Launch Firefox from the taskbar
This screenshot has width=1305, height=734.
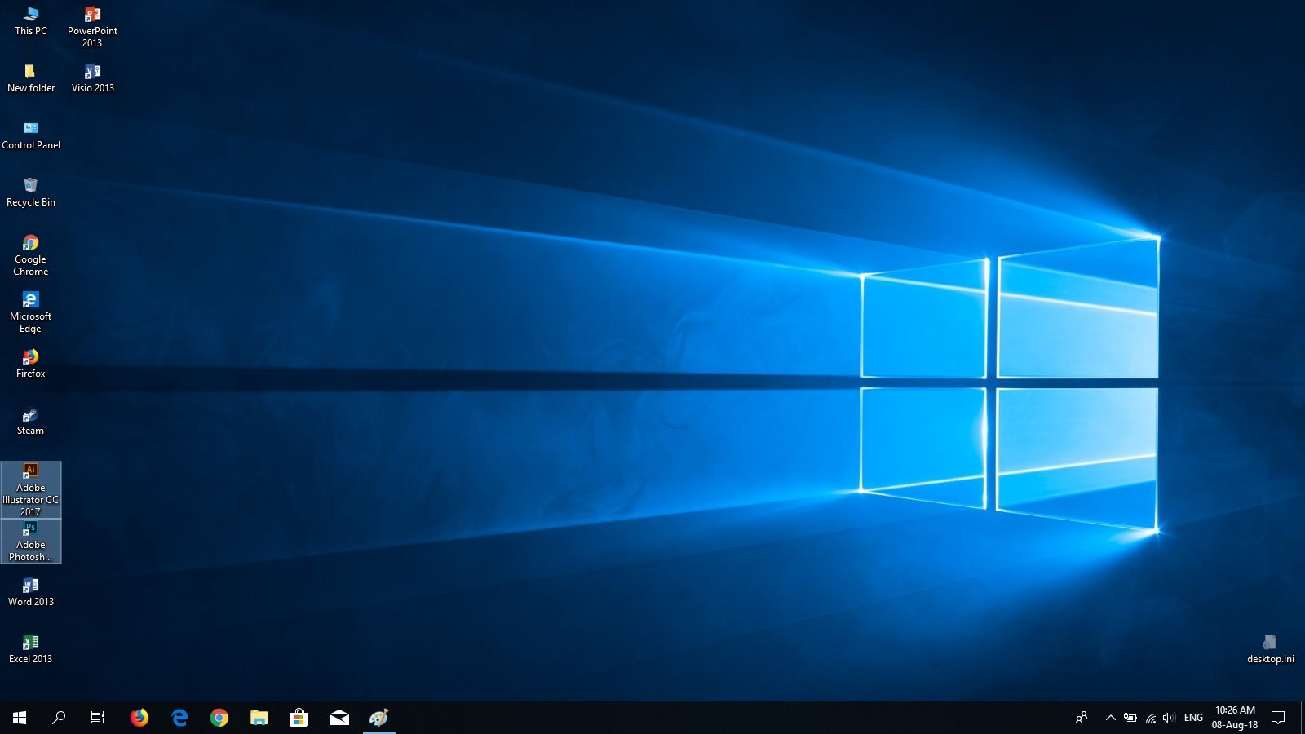139,718
